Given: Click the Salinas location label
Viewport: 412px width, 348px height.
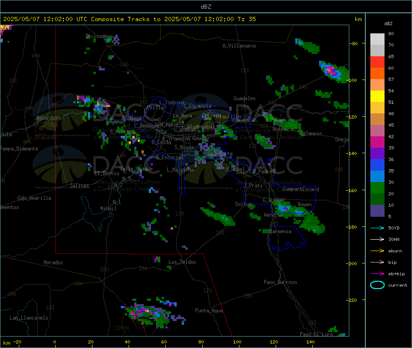Looking at the screenshot, I should coord(79,186).
